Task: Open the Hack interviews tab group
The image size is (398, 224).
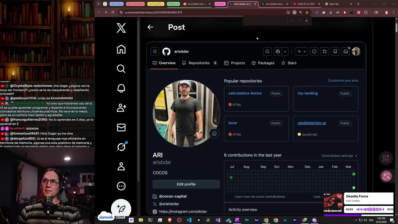Action: (135, 4)
